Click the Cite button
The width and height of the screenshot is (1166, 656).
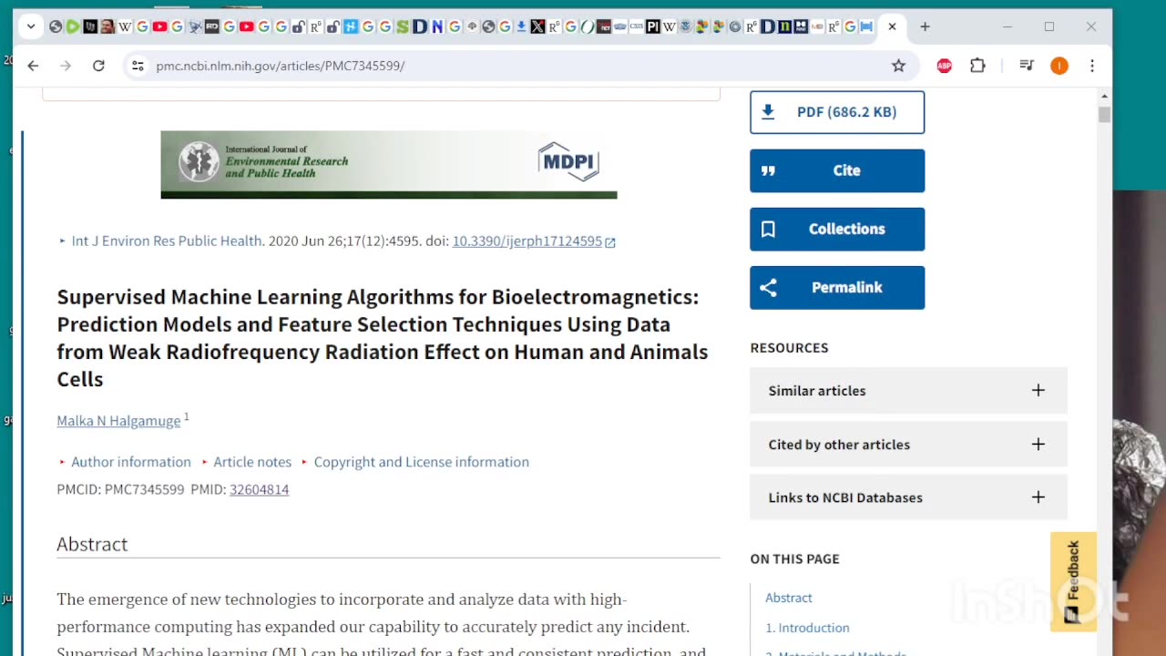click(837, 170)
